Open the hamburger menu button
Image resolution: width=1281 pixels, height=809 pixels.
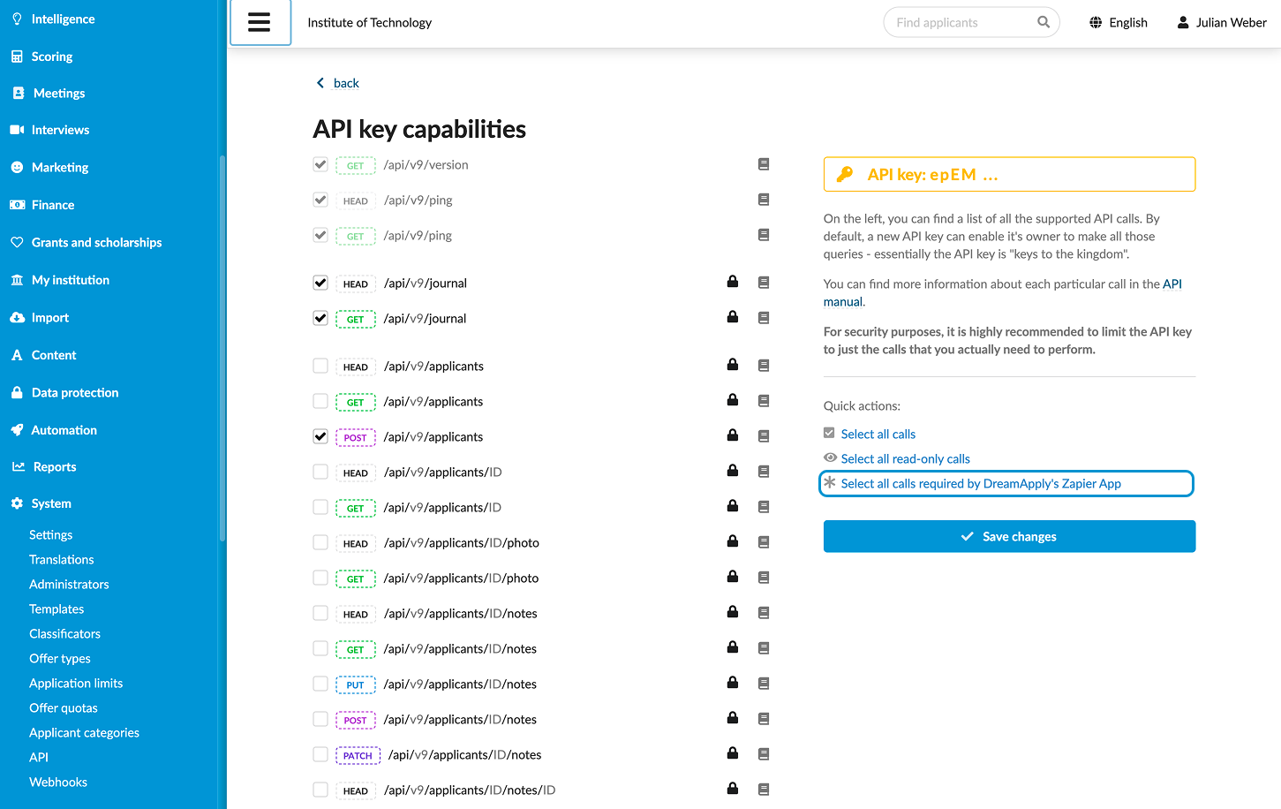[260, 22]
